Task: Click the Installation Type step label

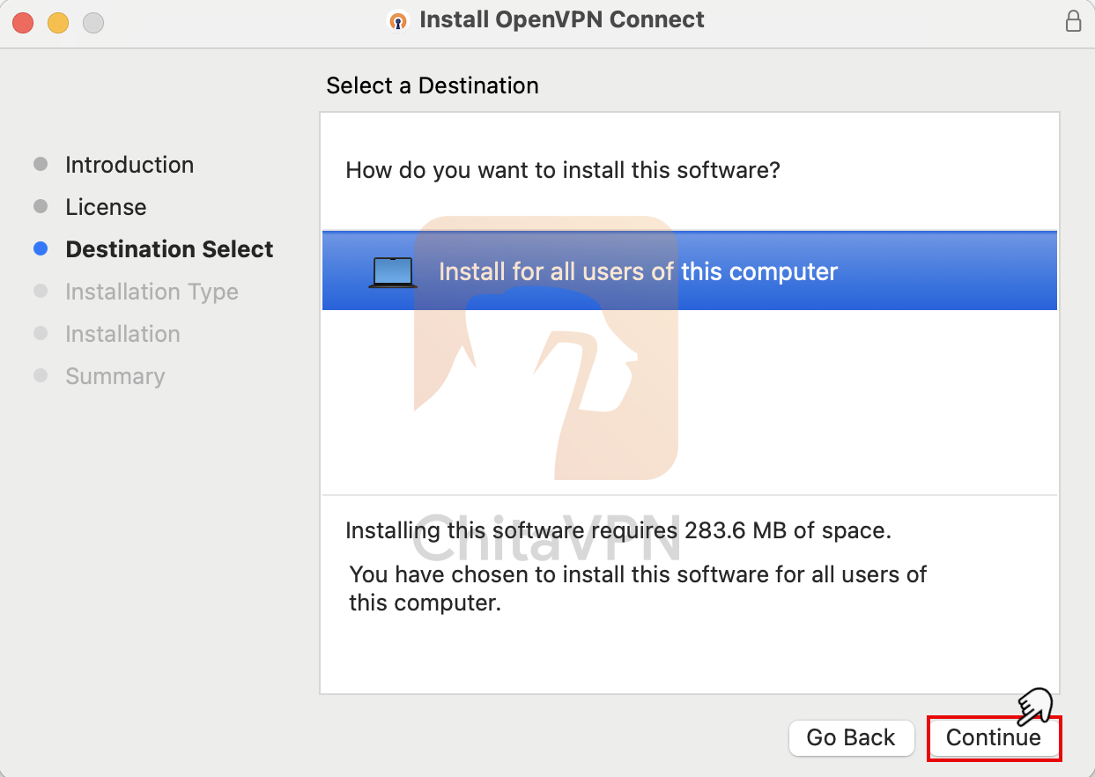Action: (x=152, y=292)
